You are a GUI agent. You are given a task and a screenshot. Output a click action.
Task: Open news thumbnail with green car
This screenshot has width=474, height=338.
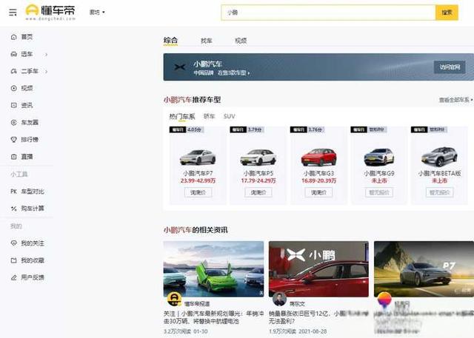[x=213, y=269]
